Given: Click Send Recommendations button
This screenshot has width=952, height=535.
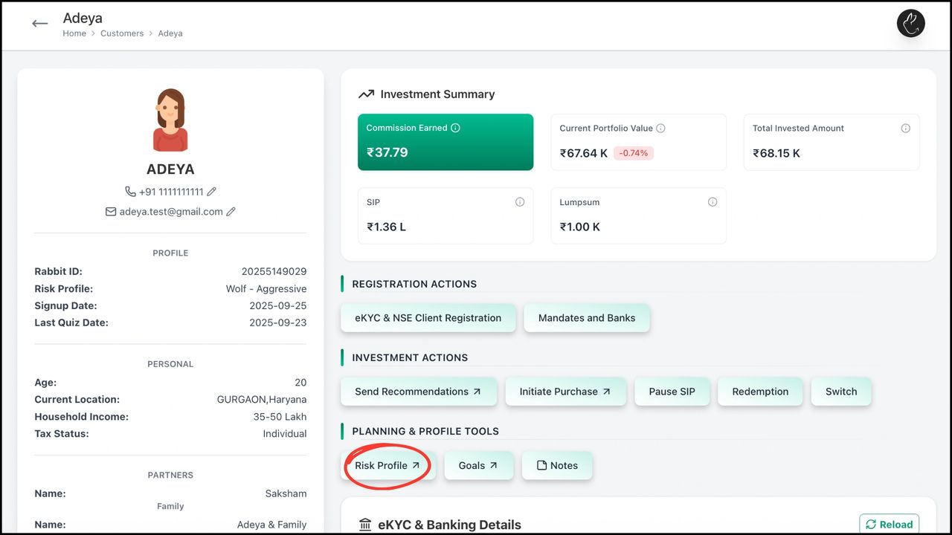Looking at the screenshot, I should (x=418, y=392).
